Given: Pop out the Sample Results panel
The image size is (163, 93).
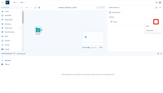Looking at the screenshot, I should 158,54.
